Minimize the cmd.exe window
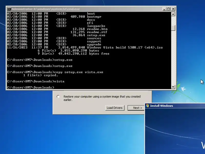The height and width of the screenshot is (154, 205). point(164,9)
